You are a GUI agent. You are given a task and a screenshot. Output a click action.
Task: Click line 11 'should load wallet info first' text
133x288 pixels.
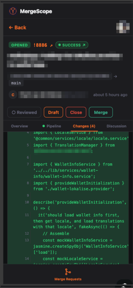(x=79, y=215)
